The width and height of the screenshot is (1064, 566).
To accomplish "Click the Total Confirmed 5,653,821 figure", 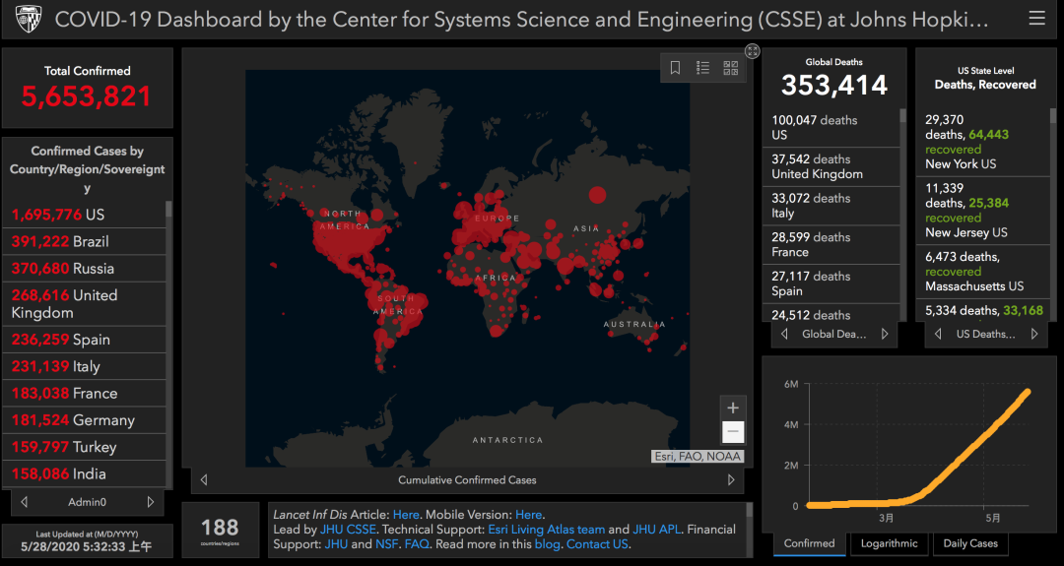I will 86,96.
